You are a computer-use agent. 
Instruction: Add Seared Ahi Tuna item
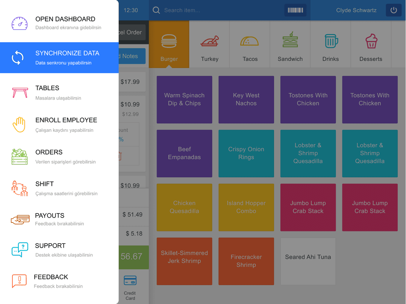308,261
